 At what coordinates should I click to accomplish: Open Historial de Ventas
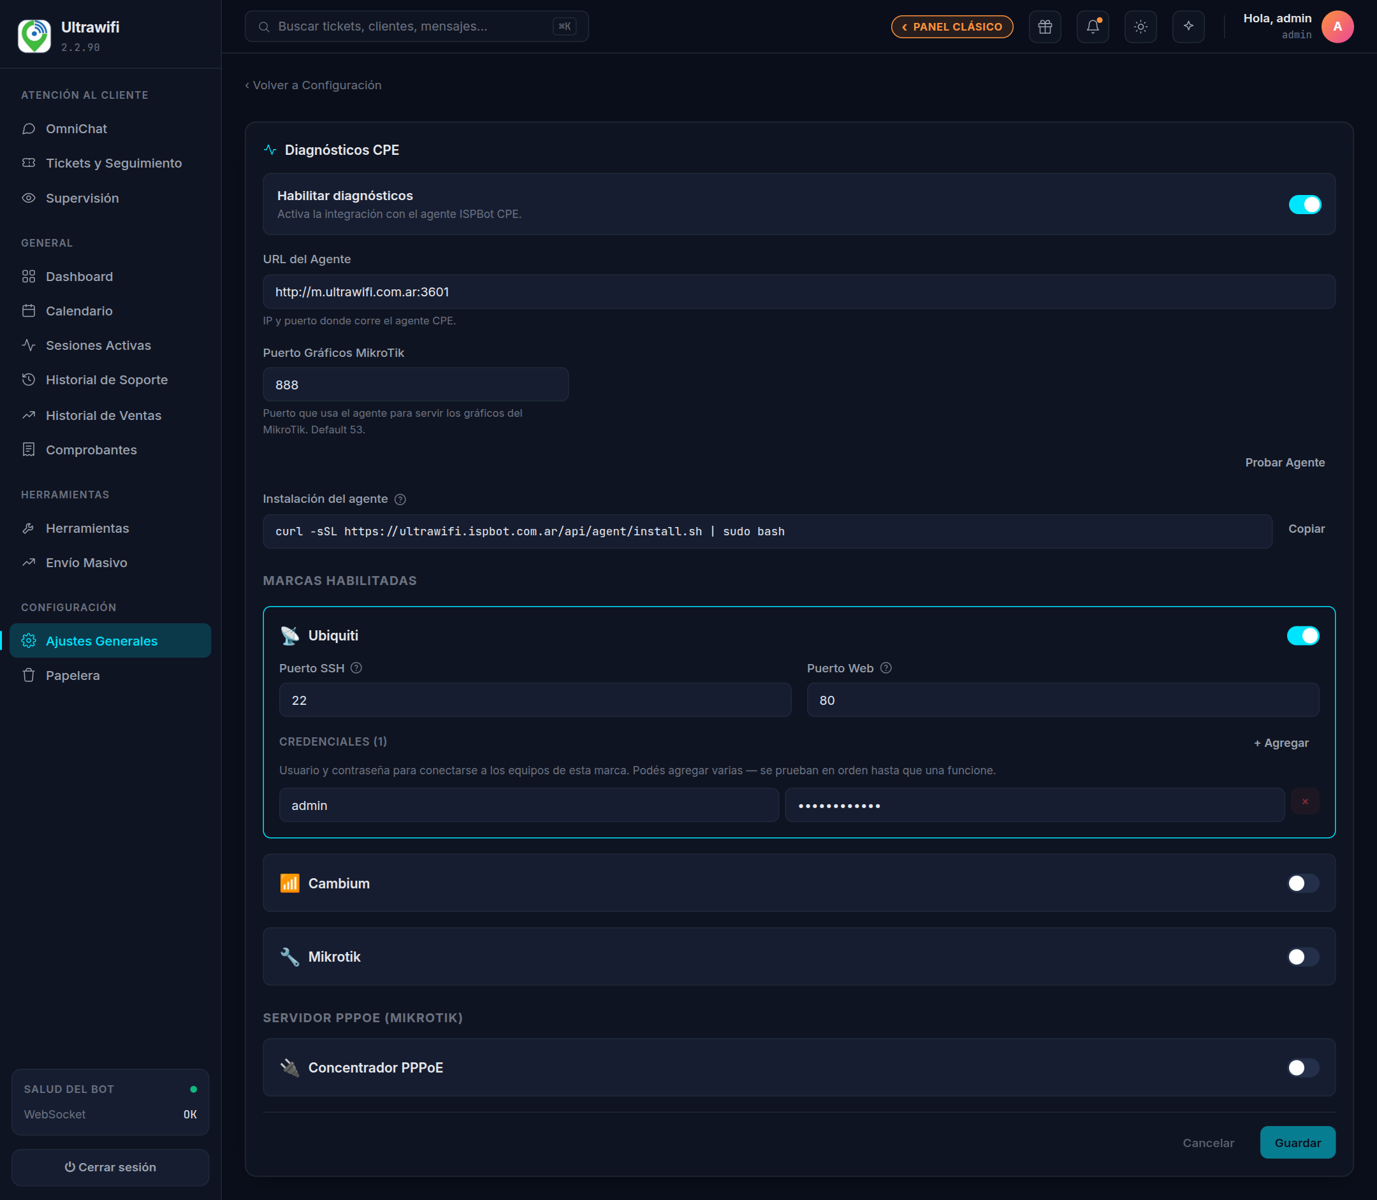110,415
